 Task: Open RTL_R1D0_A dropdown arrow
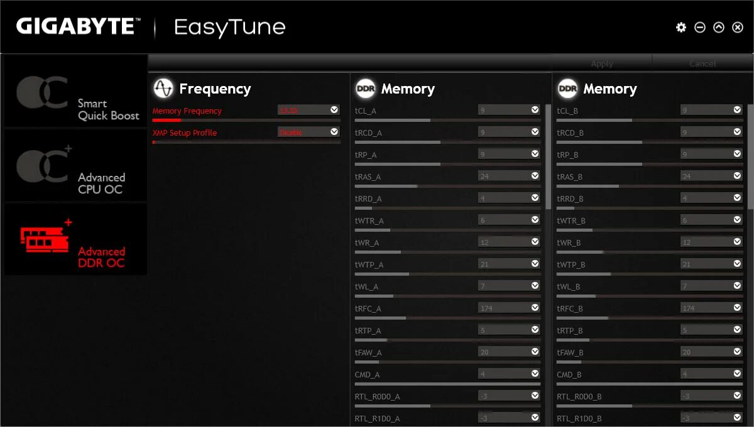click(535, 417)
